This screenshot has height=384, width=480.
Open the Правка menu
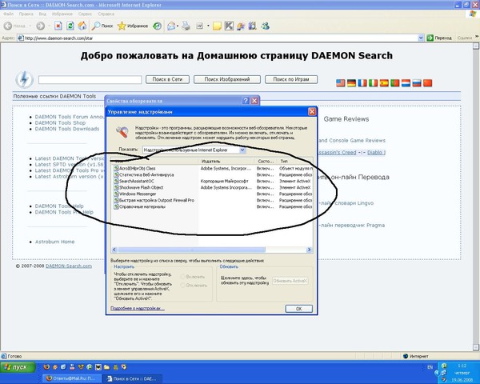pyautogui.click(x=26, y=14)
